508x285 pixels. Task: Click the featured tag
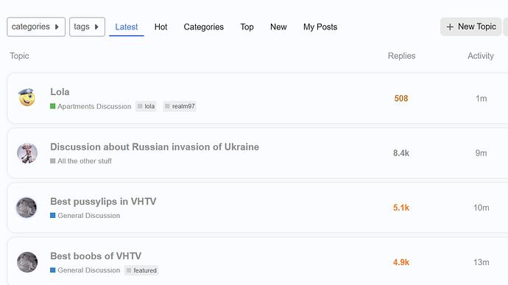pos(141,270)
